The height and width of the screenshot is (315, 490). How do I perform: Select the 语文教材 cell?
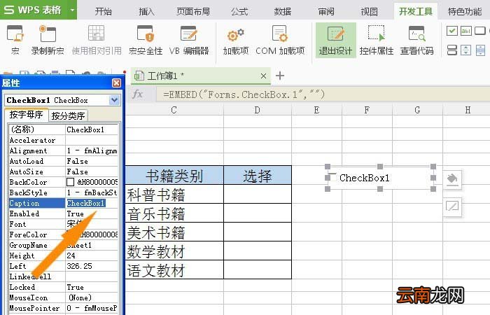pos(174,269)
